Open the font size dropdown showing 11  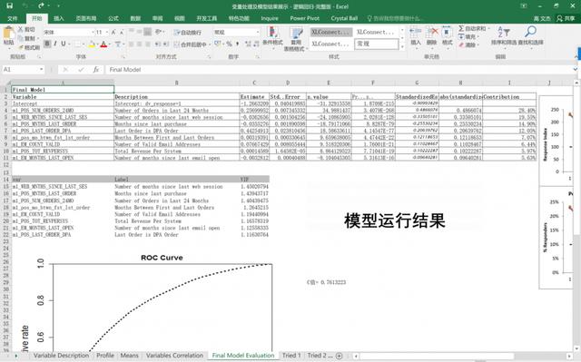107,33
